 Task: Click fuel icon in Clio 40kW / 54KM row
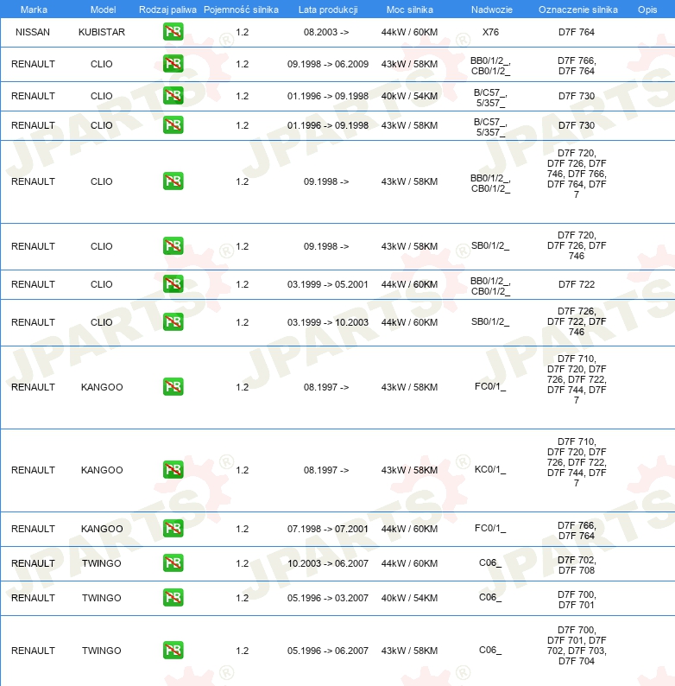173,96
